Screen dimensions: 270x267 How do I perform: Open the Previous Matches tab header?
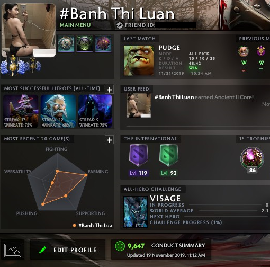(254, 39)
